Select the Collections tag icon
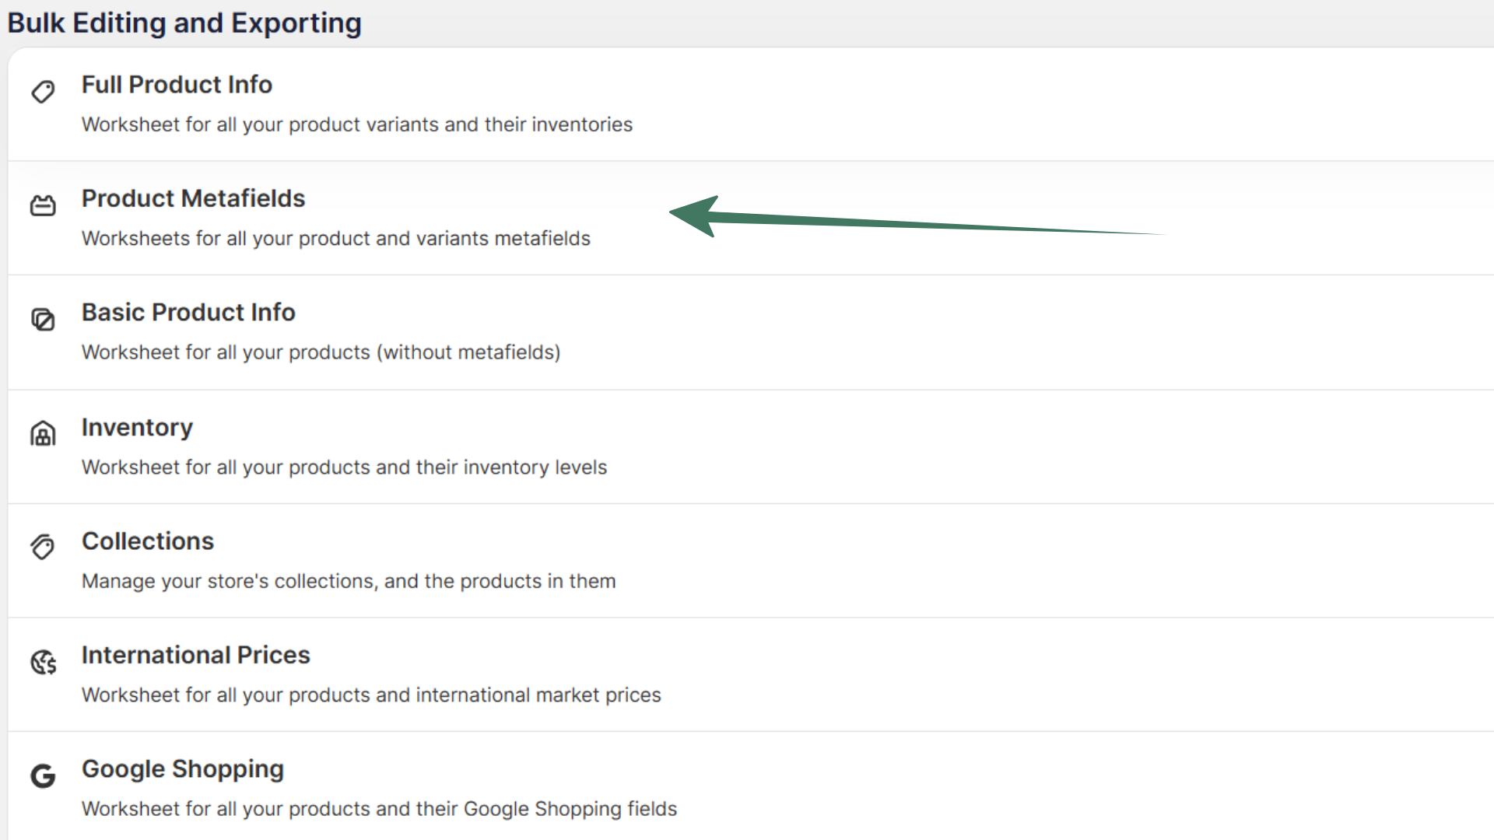The image size is (1494, 840). point(43,547)
